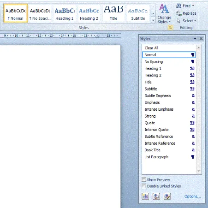This screenshot has height=208, width=208.
Task: Select Heading 1 in Styles pane list
Action: pyautogui.click(x=169, y=68)
